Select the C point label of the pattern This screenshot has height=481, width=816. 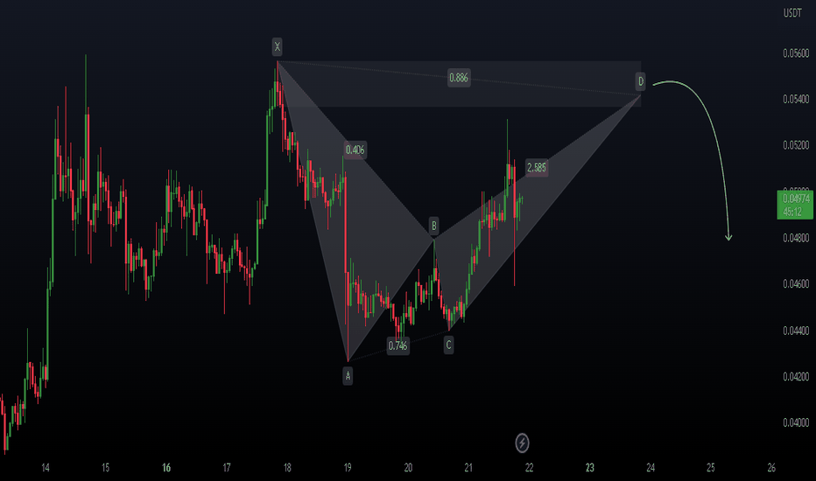pyautogui.click(x=448, y=345)
